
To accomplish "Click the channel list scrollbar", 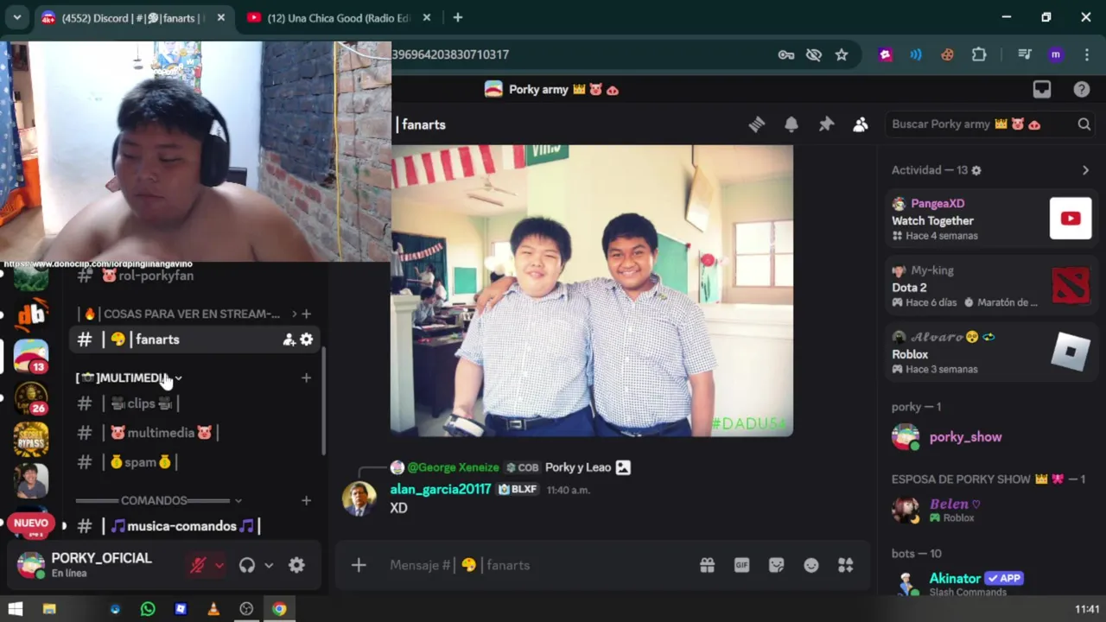I will click(324, 401).
